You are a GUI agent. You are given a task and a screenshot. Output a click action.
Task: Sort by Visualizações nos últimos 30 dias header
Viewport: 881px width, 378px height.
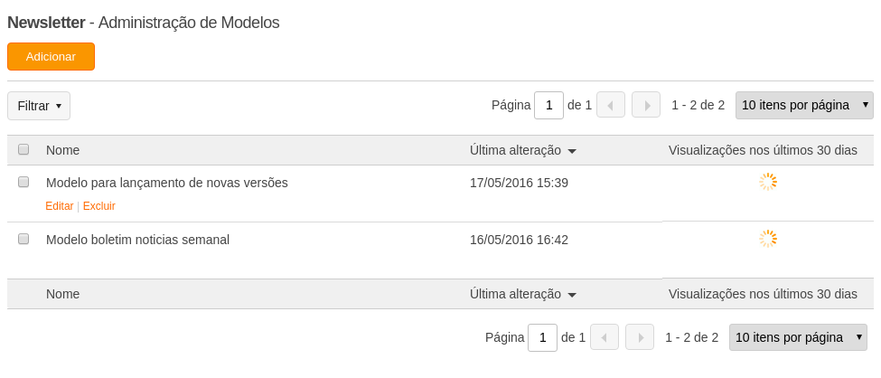[x=763, y=150]
